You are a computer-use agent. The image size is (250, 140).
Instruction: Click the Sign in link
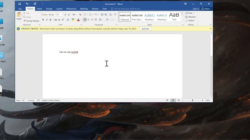click(196, 9)
